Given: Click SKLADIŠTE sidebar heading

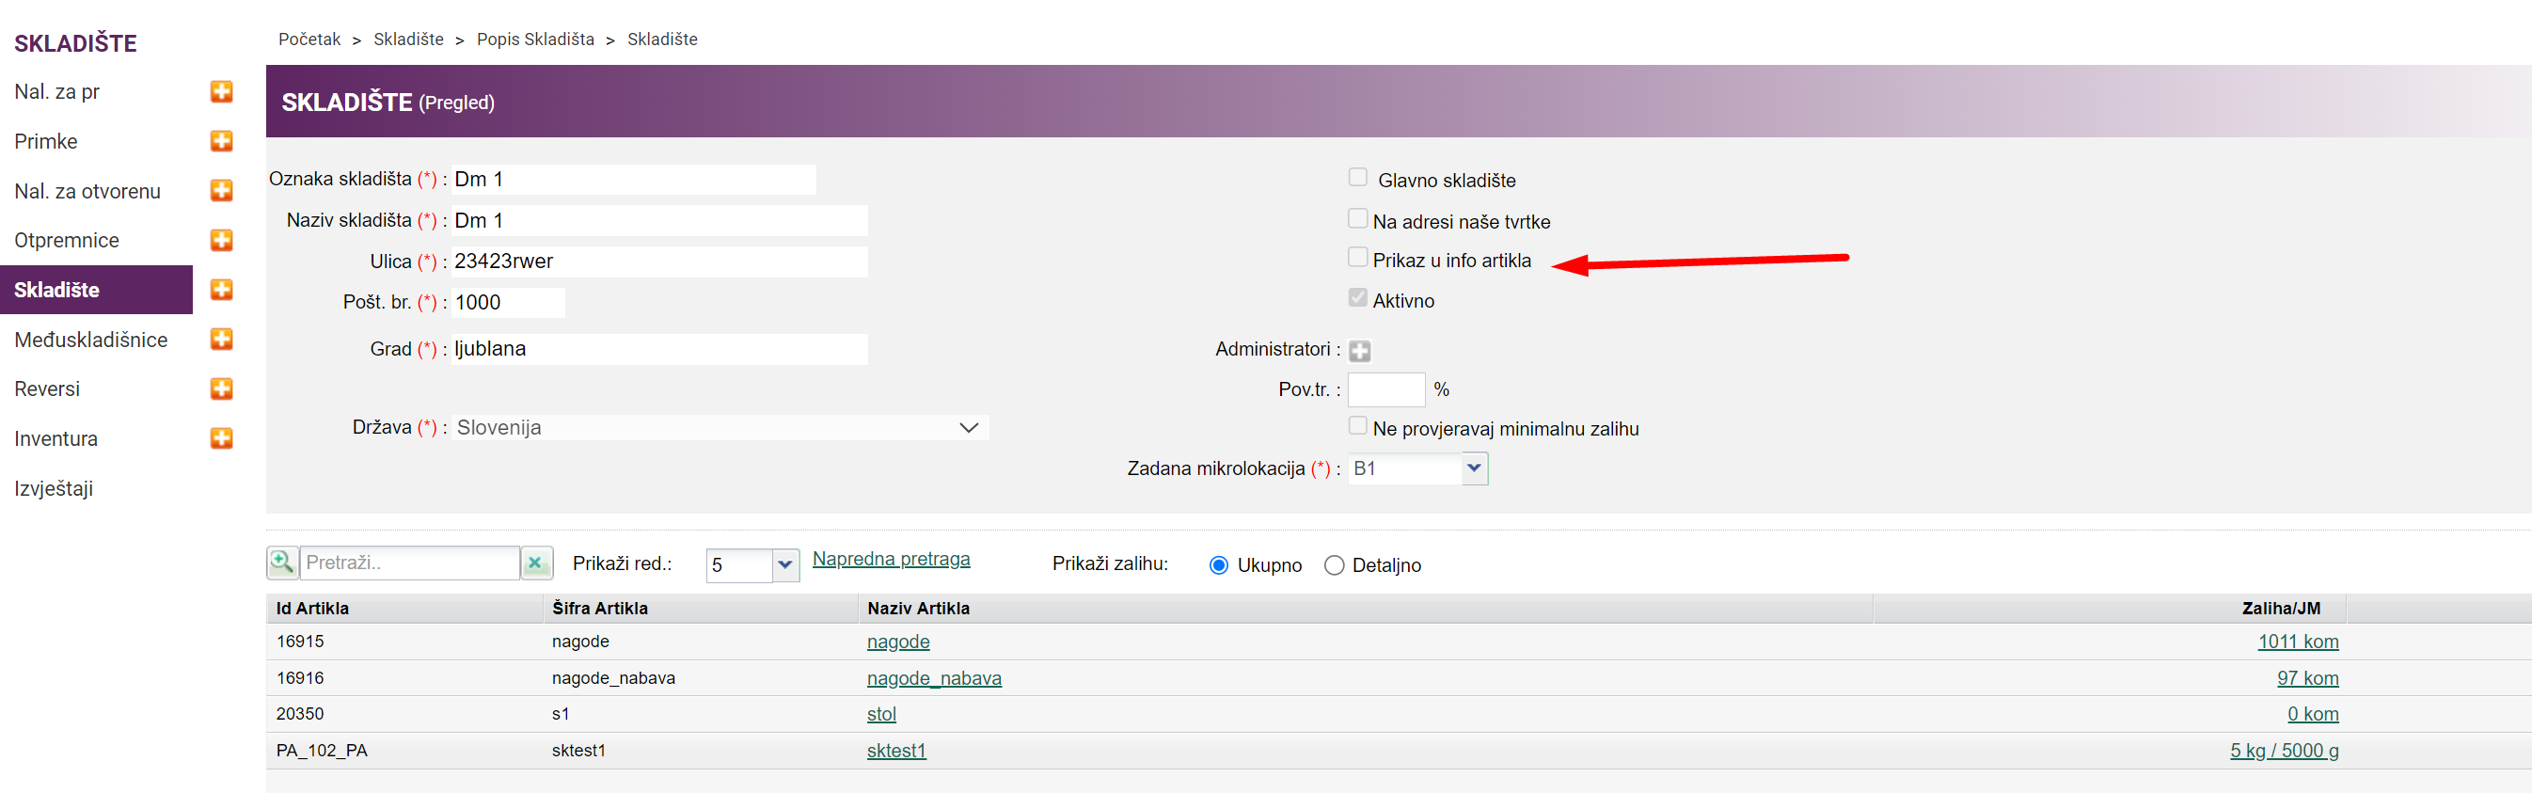Looking at the screenshot, I should [75, 43].
